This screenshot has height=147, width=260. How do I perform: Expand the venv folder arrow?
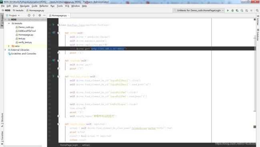pyautogui.click(x=9, y=46)
